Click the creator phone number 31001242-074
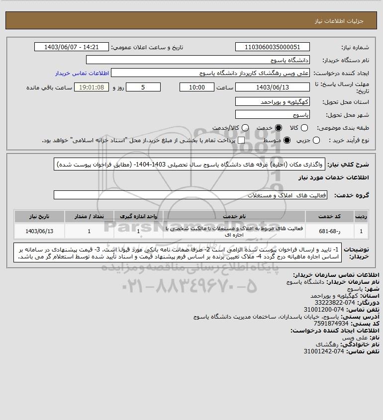383x420 pixels. (x=324, y=351)
